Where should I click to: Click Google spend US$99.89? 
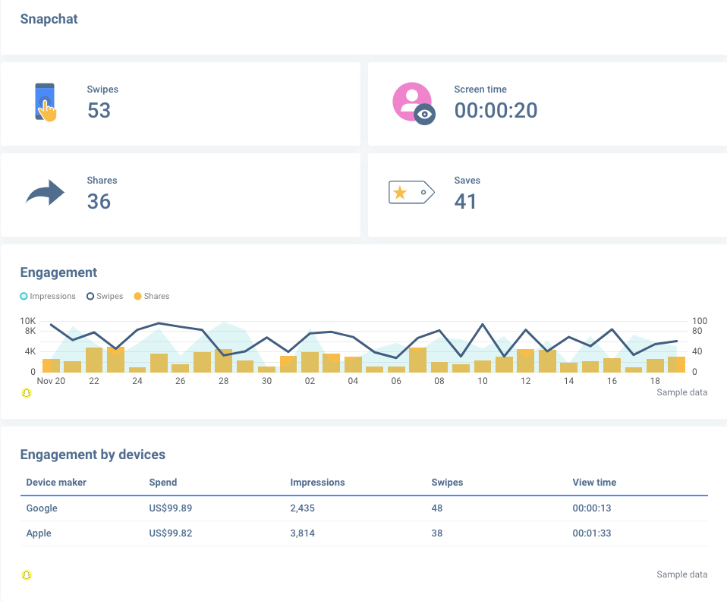[x=170, y=508]
